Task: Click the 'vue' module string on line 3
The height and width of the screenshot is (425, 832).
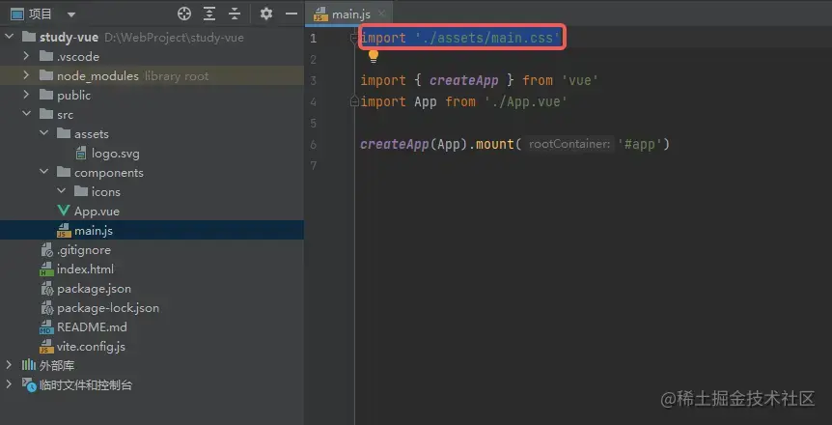Action: pos(580,80)
